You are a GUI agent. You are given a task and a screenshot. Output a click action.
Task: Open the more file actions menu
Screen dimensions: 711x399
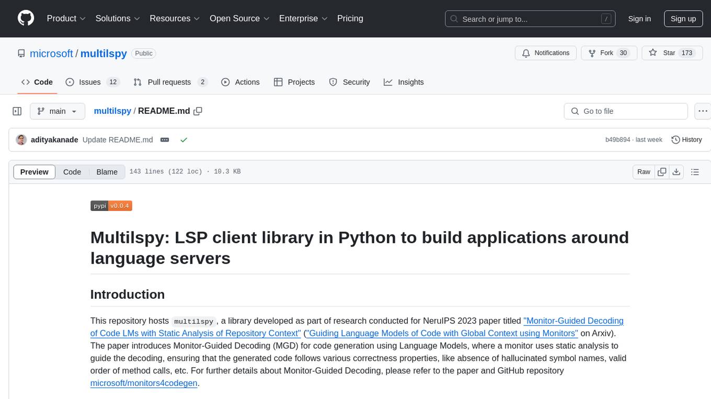click(703, 111)
